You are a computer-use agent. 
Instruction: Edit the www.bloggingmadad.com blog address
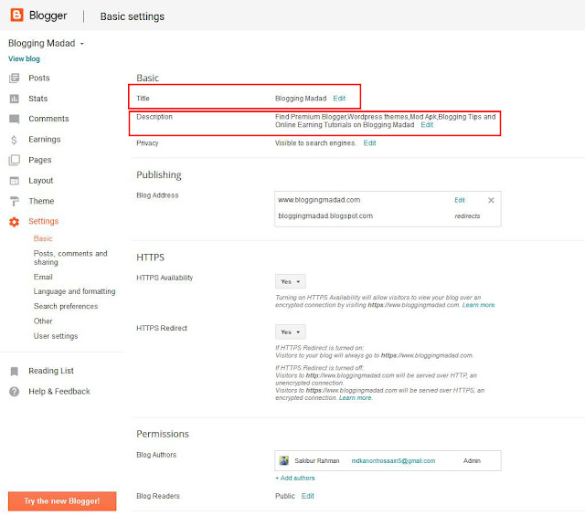(460, 200)
